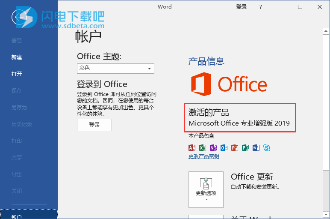
Task: Click 登录 in the title bar
Action: (x=241, y=7)
